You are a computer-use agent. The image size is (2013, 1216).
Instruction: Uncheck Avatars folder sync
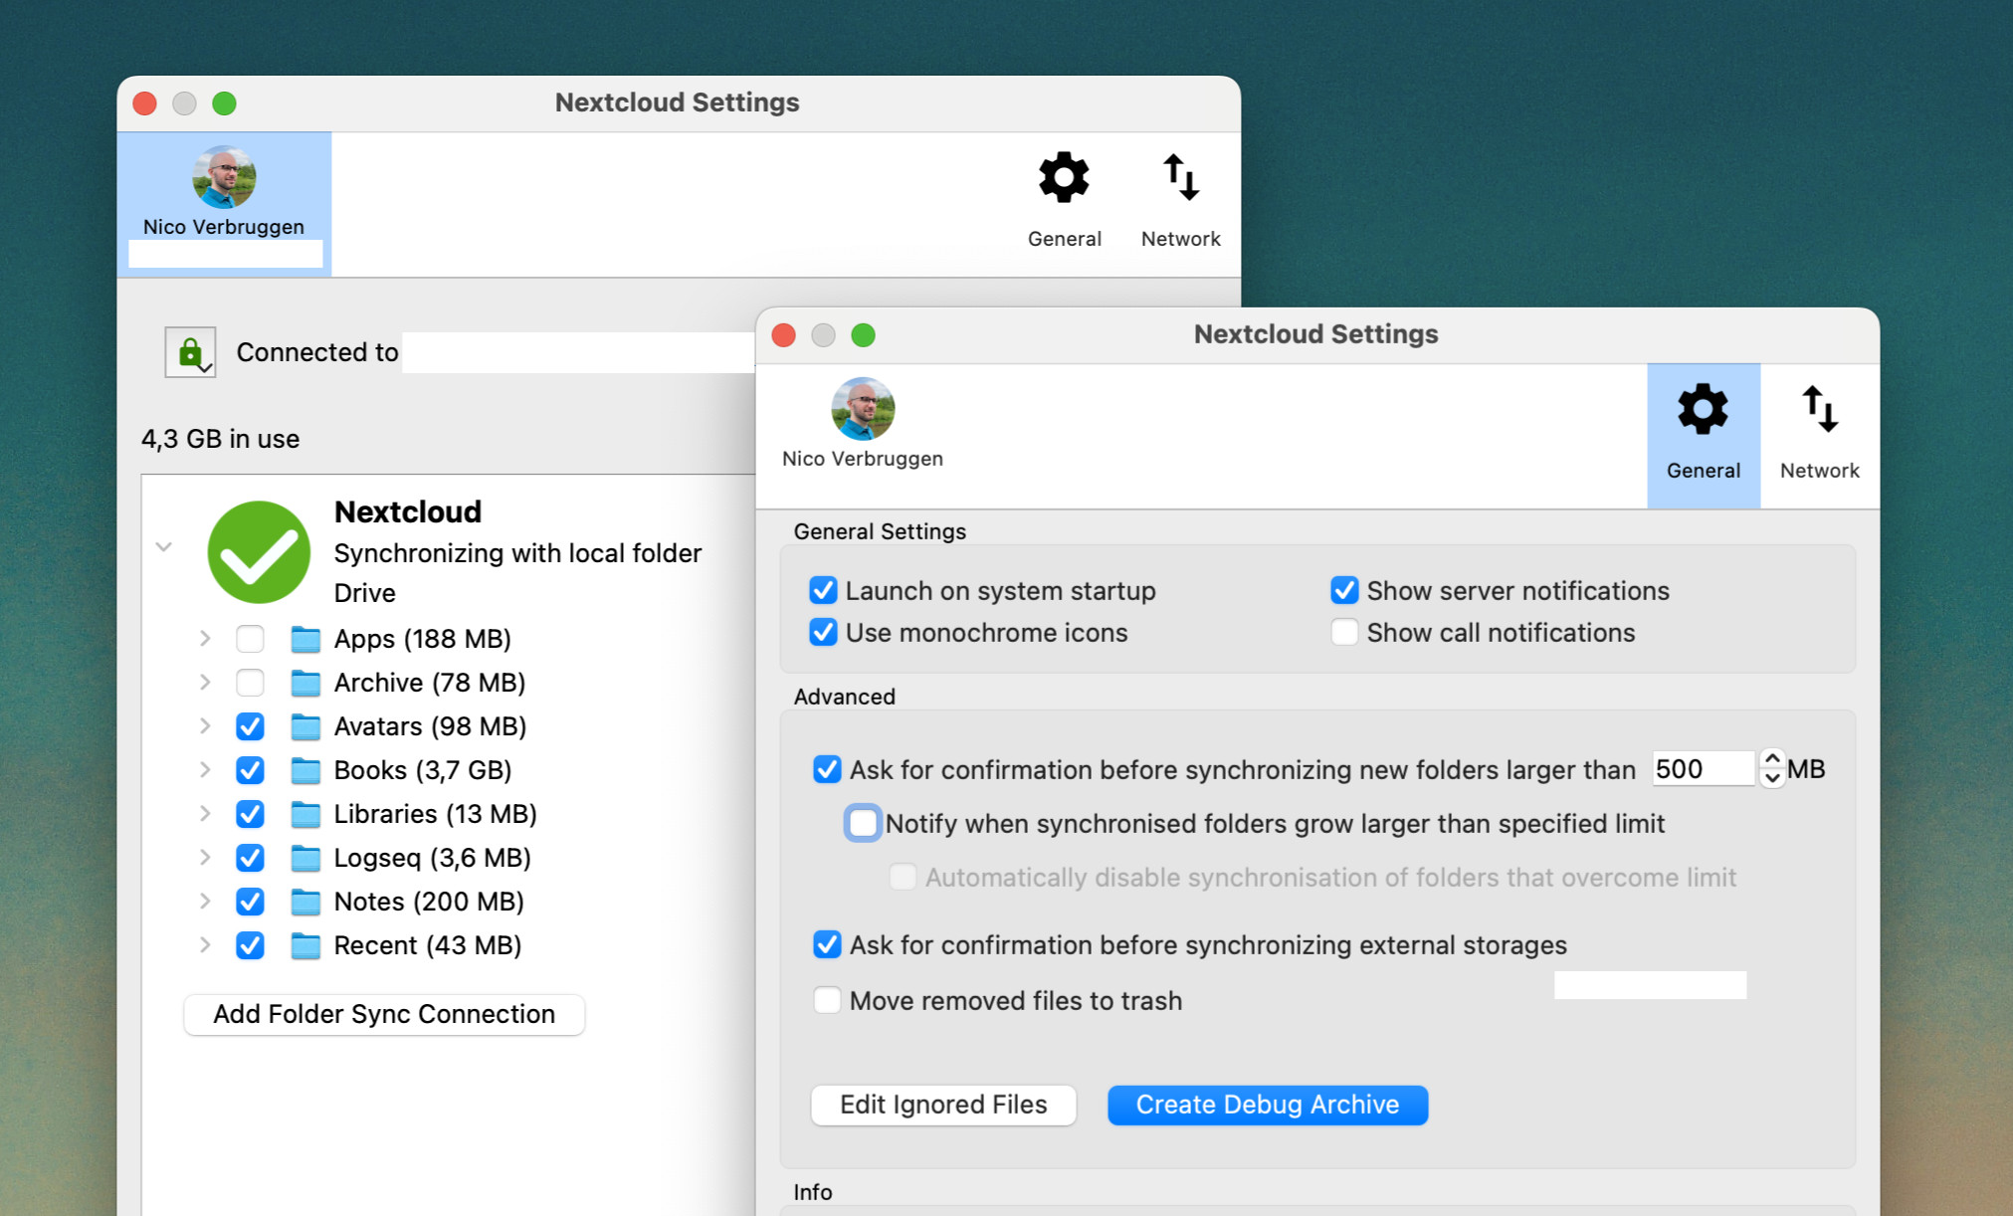click(250, 726)
